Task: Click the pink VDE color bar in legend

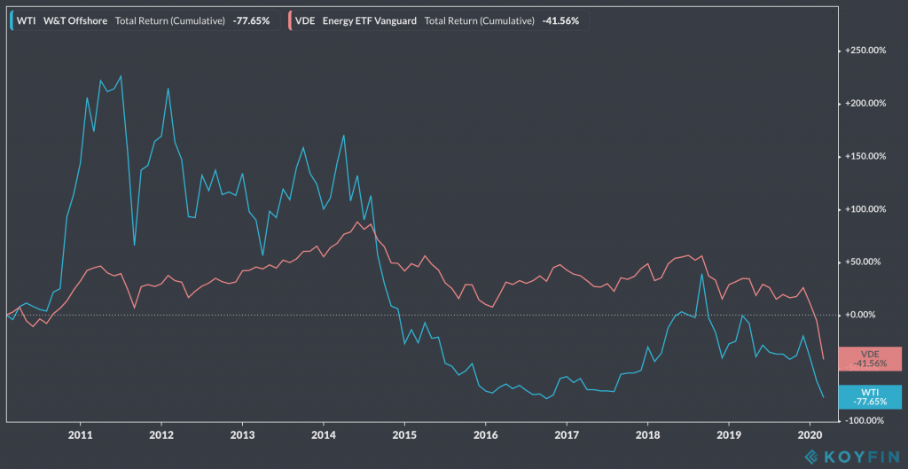Action: coord(290,21)
